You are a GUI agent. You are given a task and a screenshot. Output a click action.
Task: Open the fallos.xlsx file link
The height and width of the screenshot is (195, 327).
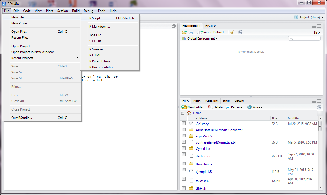coord(203,181)
